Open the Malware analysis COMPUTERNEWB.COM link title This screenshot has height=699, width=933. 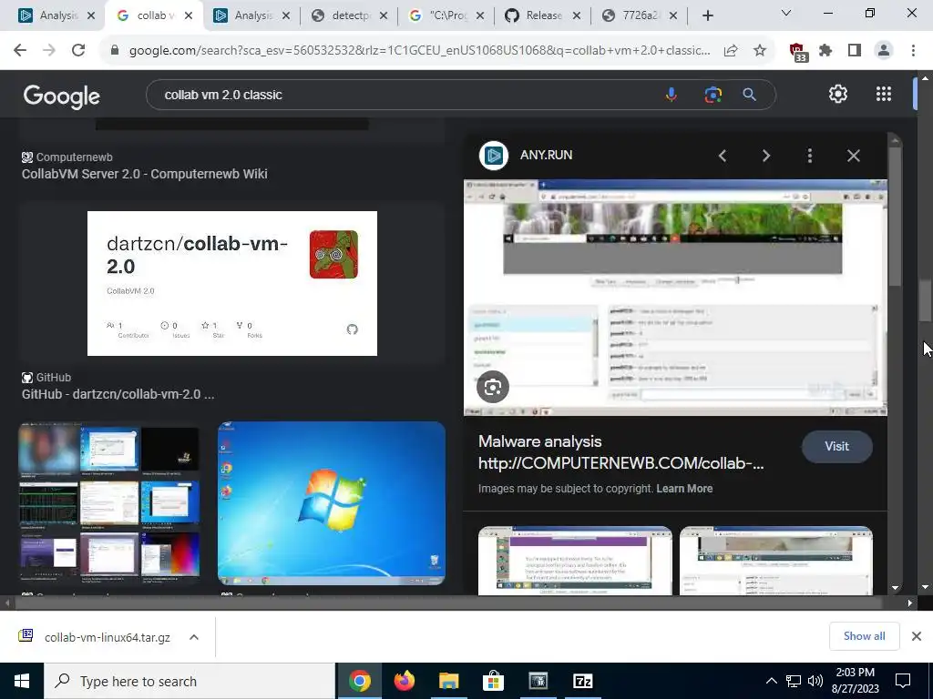coord(621,452)
